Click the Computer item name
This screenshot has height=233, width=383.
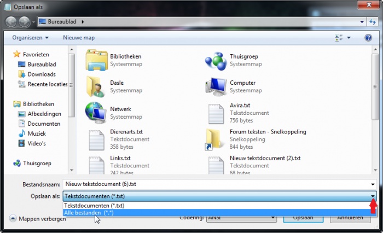point(242,83)
